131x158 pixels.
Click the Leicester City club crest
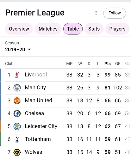[x=17, y=126]
